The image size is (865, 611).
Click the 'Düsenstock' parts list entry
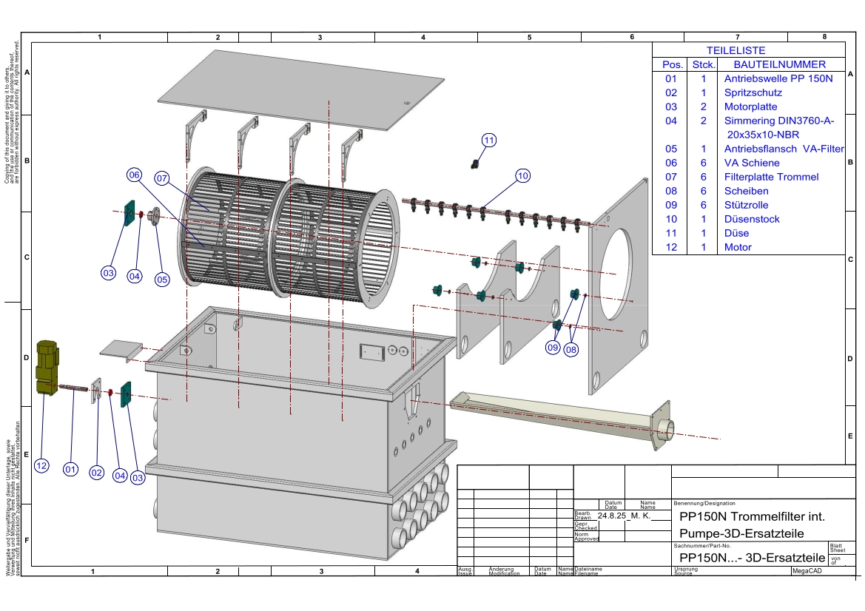(x=751, y=219)
